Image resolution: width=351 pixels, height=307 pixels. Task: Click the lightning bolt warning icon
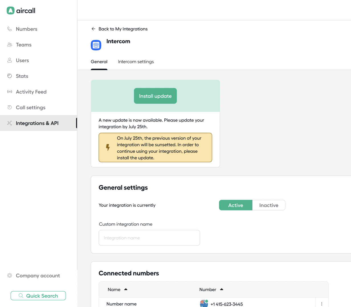(x=108, y=147)
